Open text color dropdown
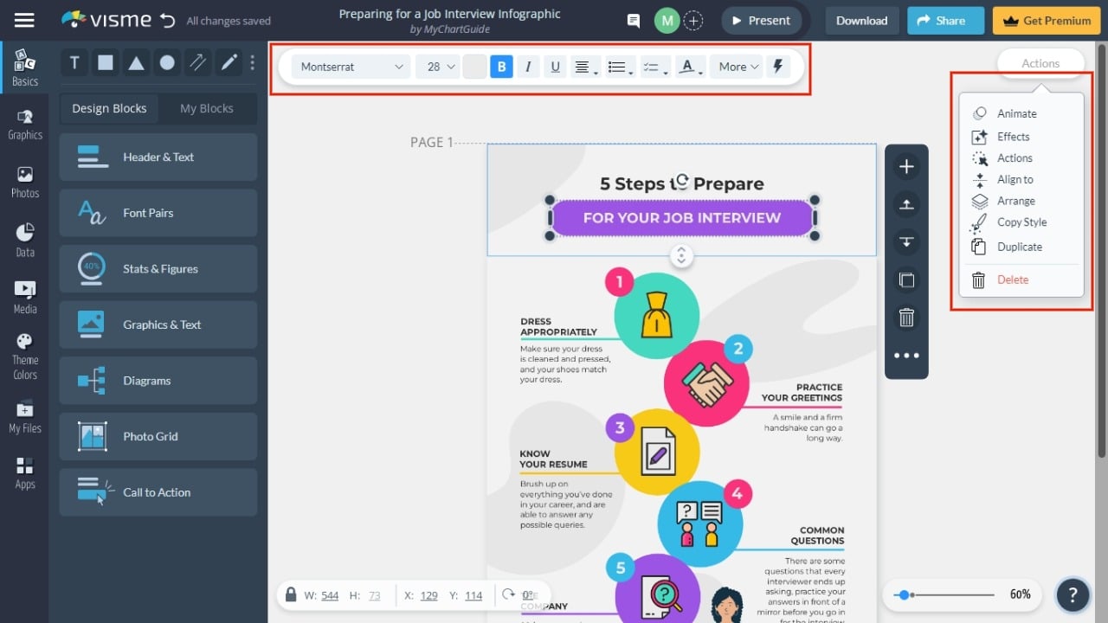The image size is (1108, 623). 690,67
